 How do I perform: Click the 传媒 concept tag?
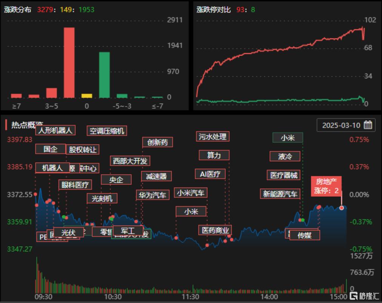[304, 235]
